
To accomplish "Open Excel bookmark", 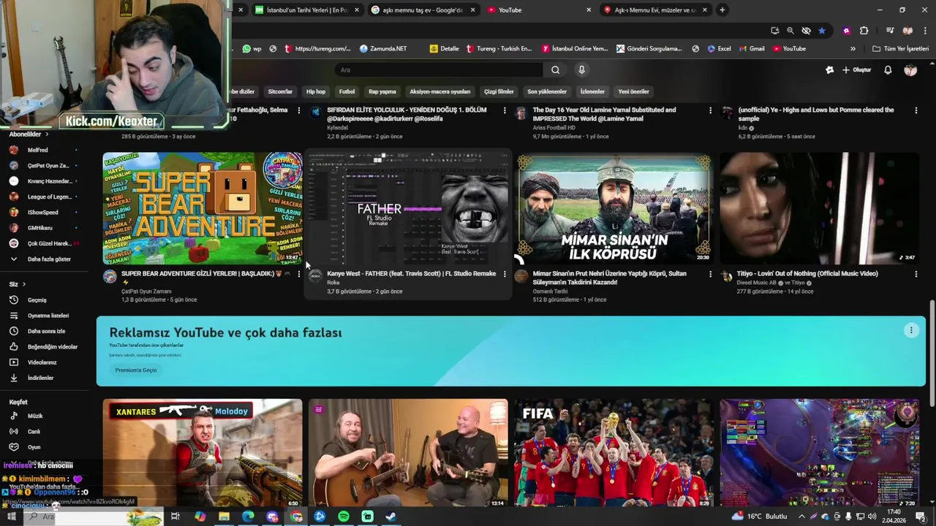I will (719, 49).
